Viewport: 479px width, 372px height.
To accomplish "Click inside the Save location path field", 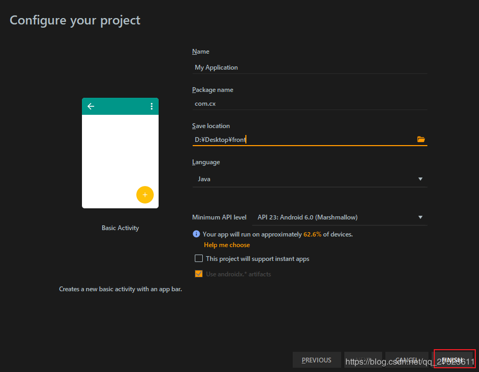I will click(x=303, y=140).
